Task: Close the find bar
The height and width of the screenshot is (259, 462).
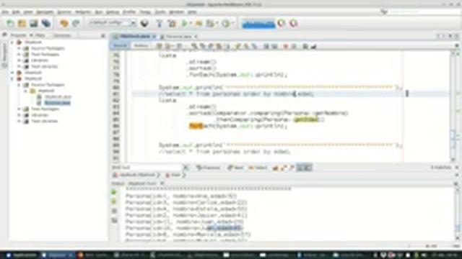Action: point(457,168)
